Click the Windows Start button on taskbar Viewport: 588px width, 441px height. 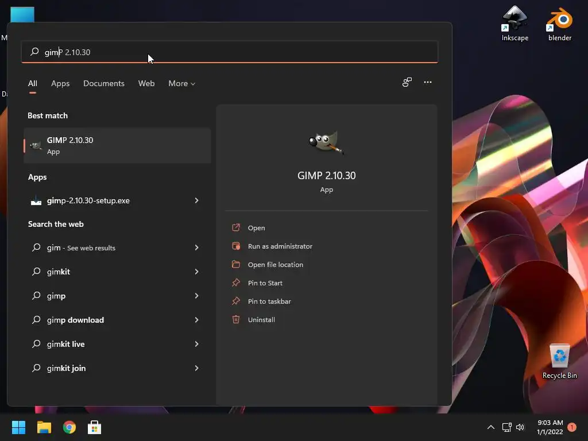tap(18, 427)
